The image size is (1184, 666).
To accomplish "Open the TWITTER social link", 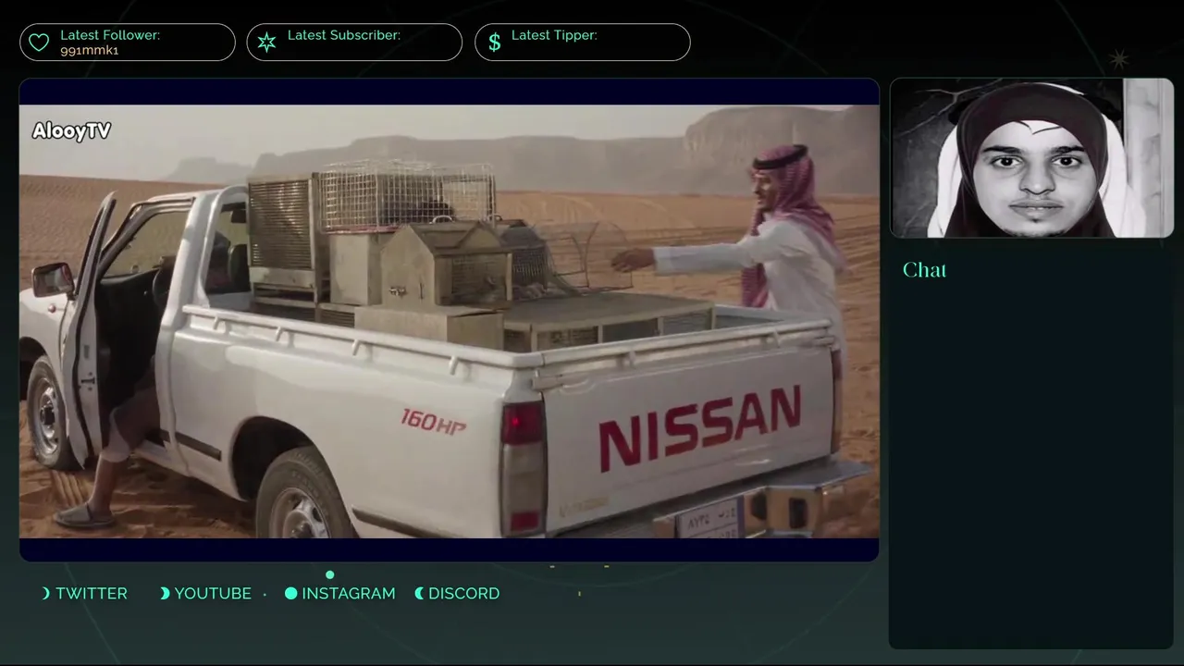I will click(92, 594).
